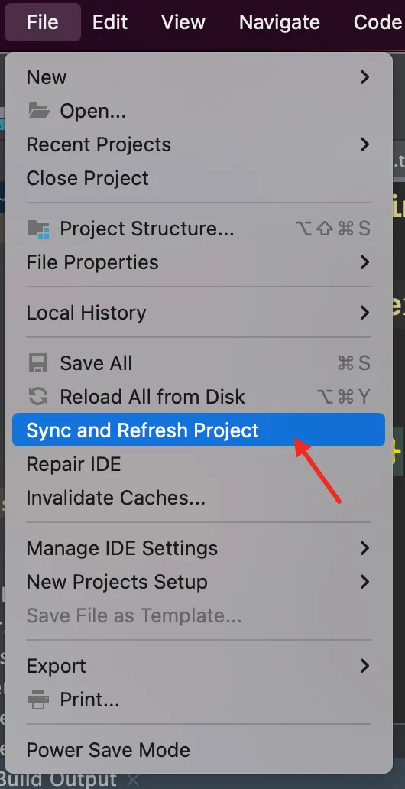Close the Build Output tab with the x

coord(132,781)
